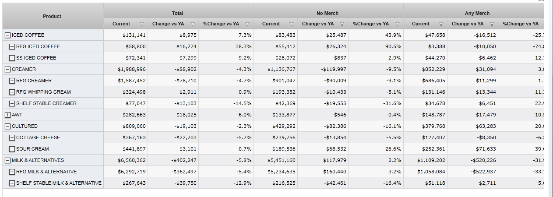Click filter icon on Total %Change vs YA

[x=247, y=24]
